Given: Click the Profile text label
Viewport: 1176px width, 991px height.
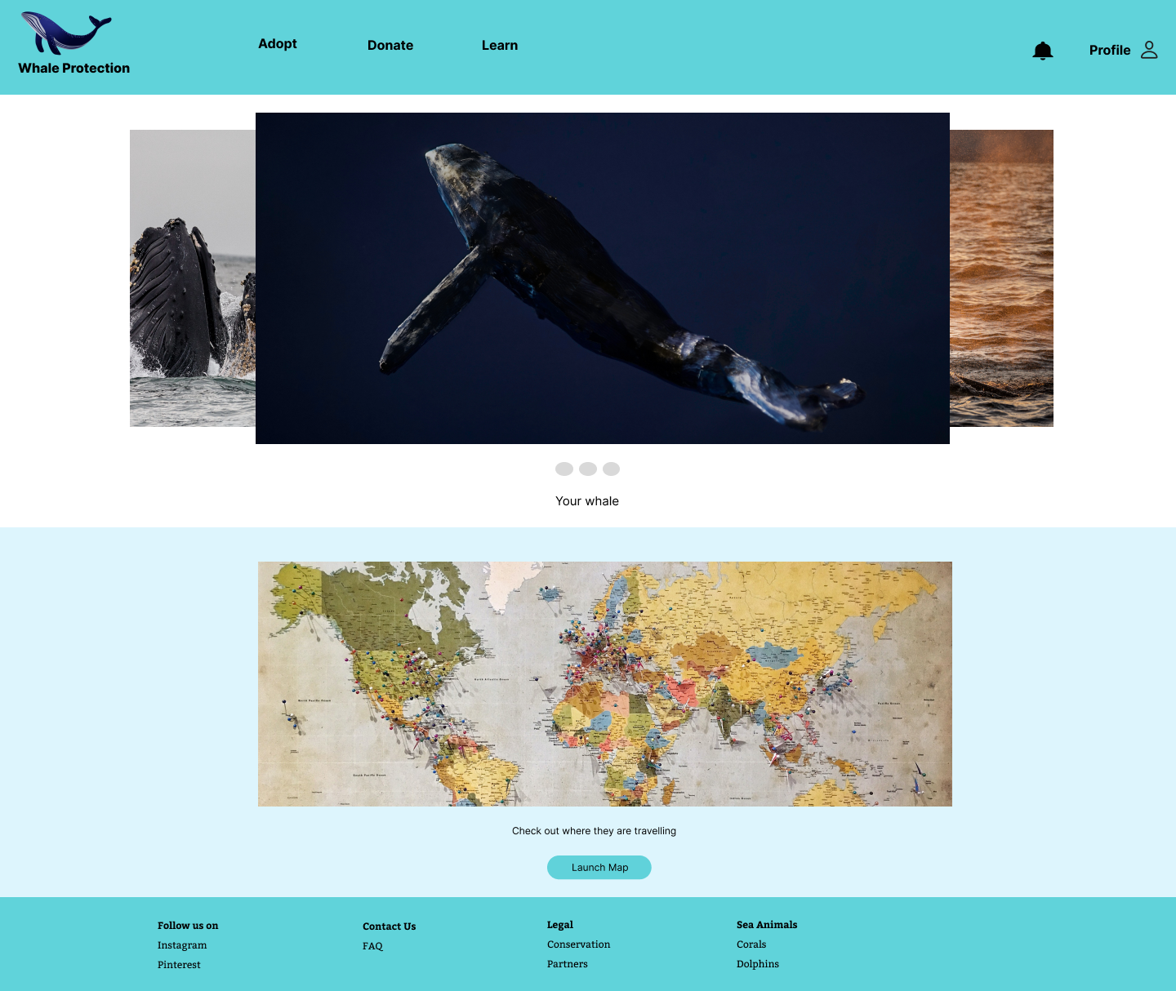Looking at the screenshot, I should tap(1110, 51).
